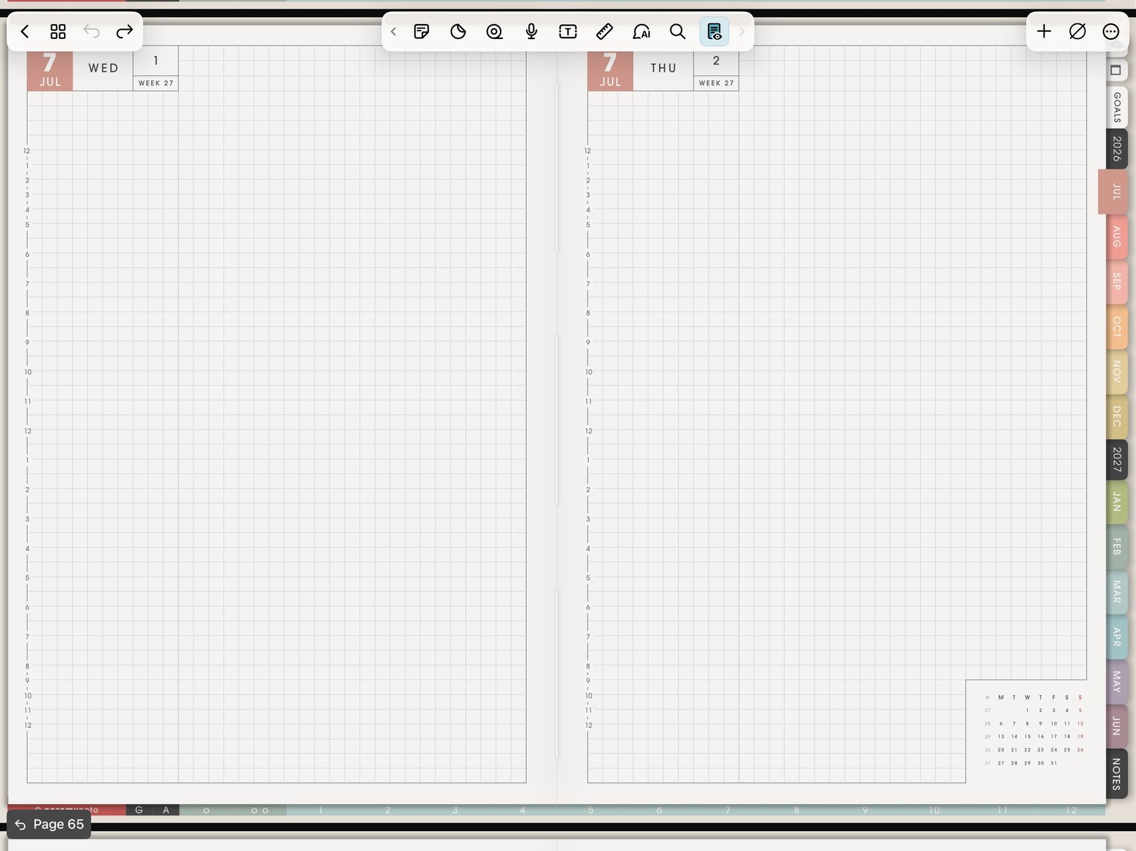Open month 8 in the bottom strip
1136x851 pixels.
tap(797, 810)
